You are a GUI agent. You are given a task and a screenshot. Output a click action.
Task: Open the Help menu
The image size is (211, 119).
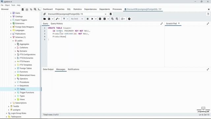click(18, 5)
